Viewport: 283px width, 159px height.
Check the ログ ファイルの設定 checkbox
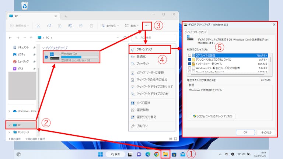click(189, 55)
